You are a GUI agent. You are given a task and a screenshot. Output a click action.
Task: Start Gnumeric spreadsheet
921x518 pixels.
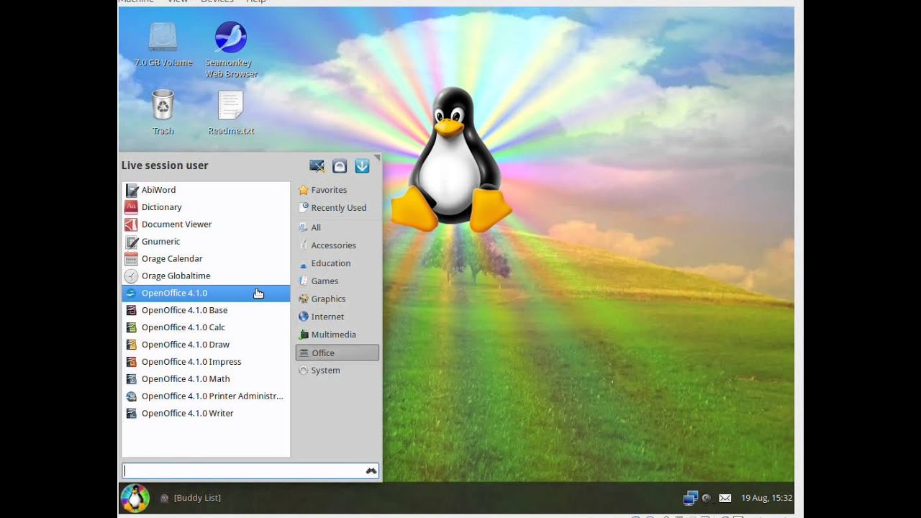pyautogui.click(x=206, y=242)
